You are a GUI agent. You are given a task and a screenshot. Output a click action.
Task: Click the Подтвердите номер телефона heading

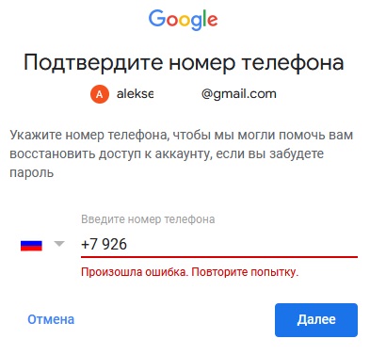coord(184,62)
